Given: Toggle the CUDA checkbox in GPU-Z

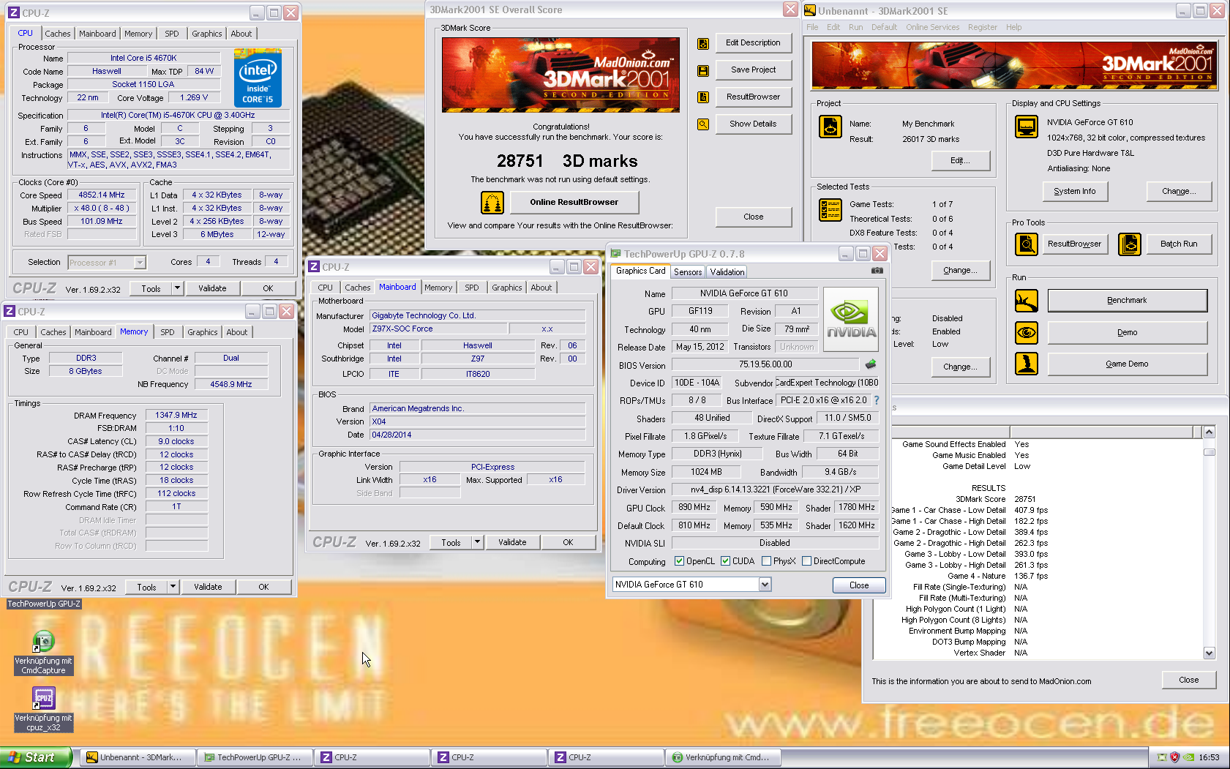Looking at the screenshot, I should [725, 561].
